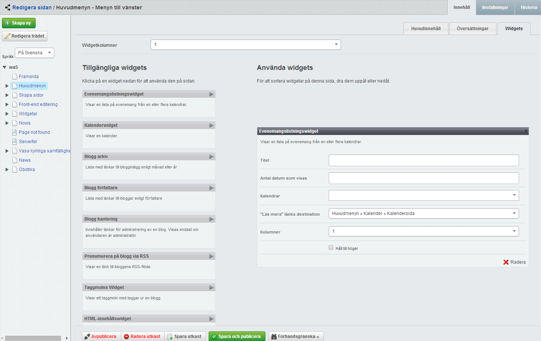The image size is (541, 341).
Task: Open the Widgetkolumner dropdown
Action: (245, 45)
